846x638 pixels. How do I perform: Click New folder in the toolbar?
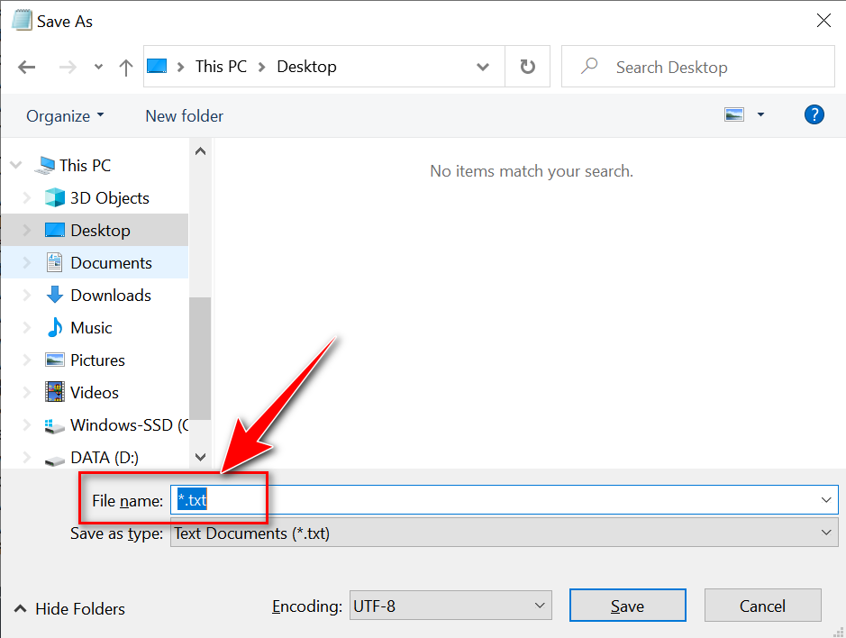(x=184, y=116)
